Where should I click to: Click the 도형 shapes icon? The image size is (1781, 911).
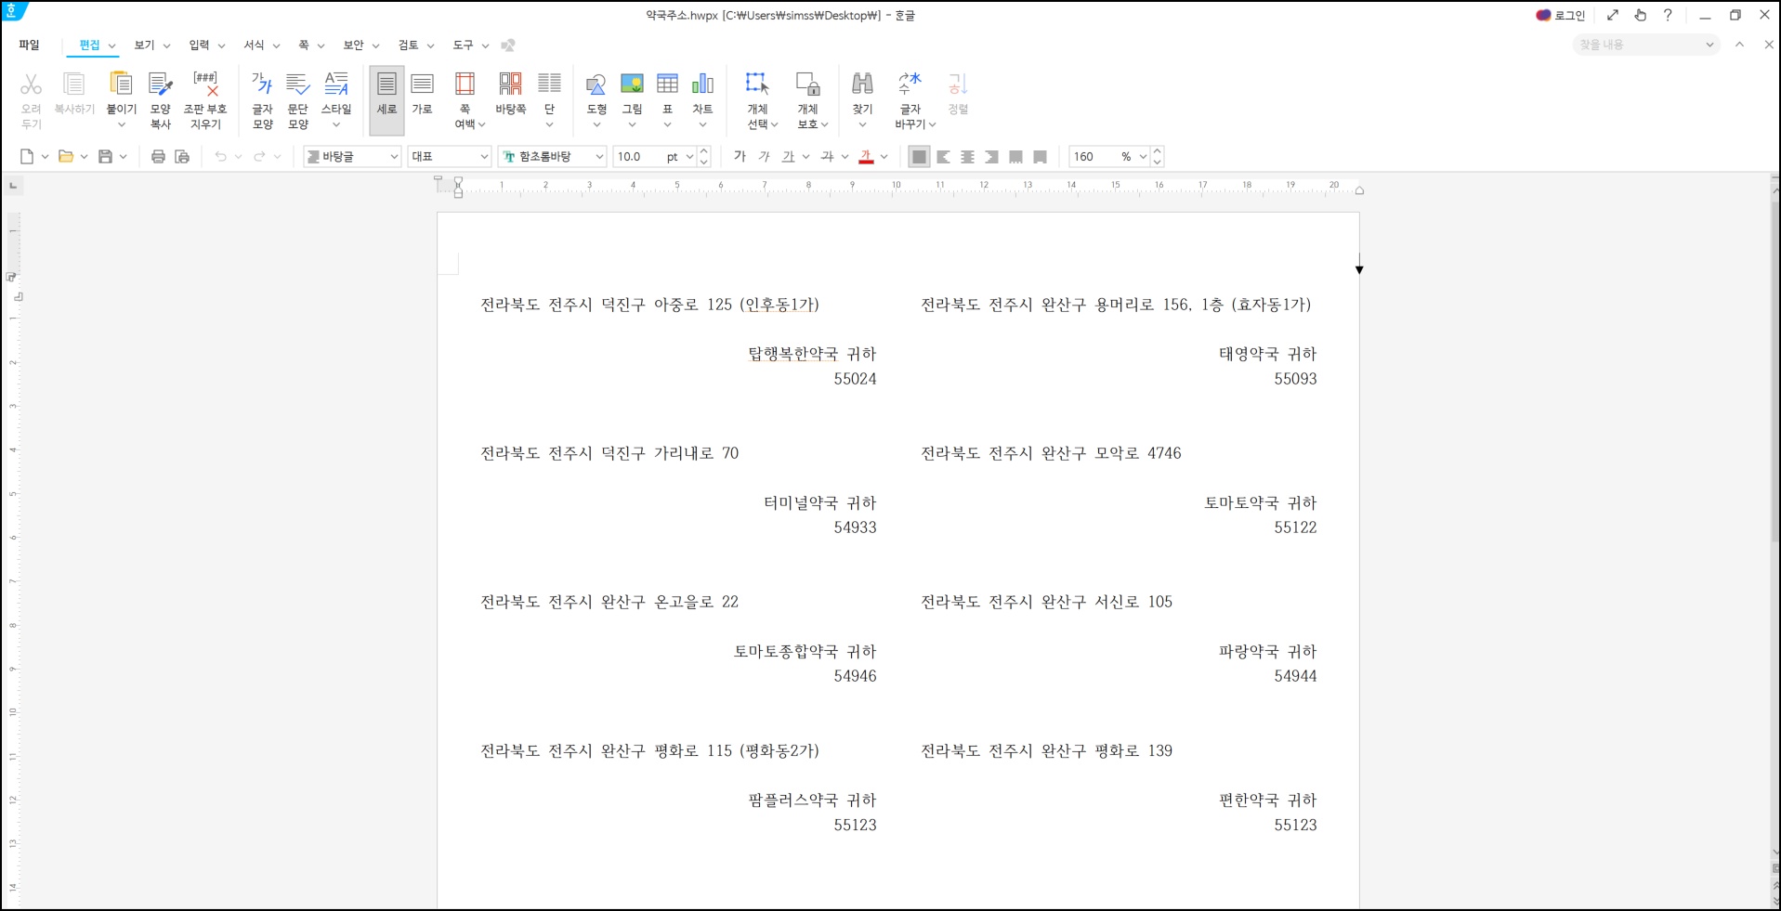coord(596,93)
